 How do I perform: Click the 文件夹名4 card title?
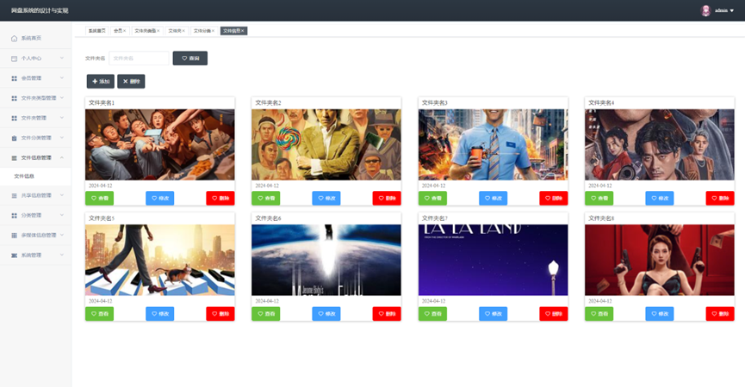click(x=601, y=103)
